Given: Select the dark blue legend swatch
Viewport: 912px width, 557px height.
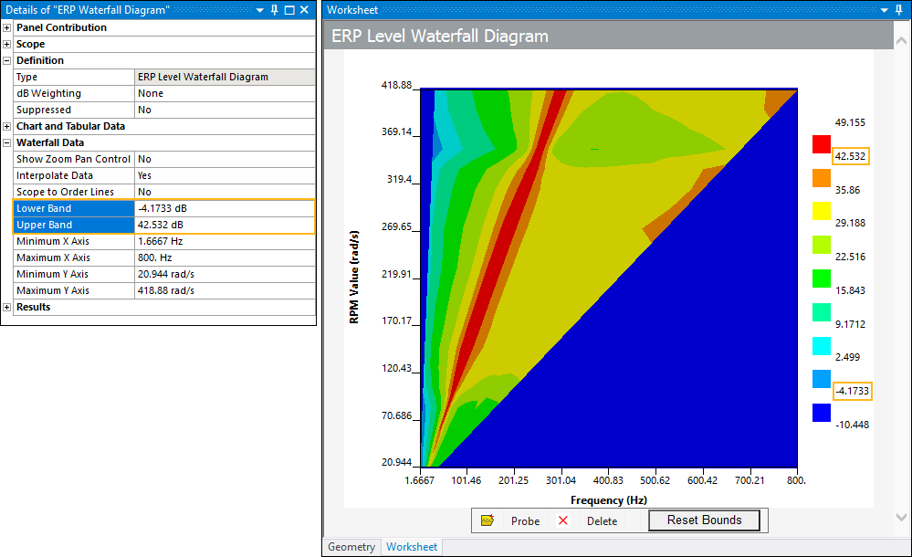Looking at the screenshot, I should [822, 413].
